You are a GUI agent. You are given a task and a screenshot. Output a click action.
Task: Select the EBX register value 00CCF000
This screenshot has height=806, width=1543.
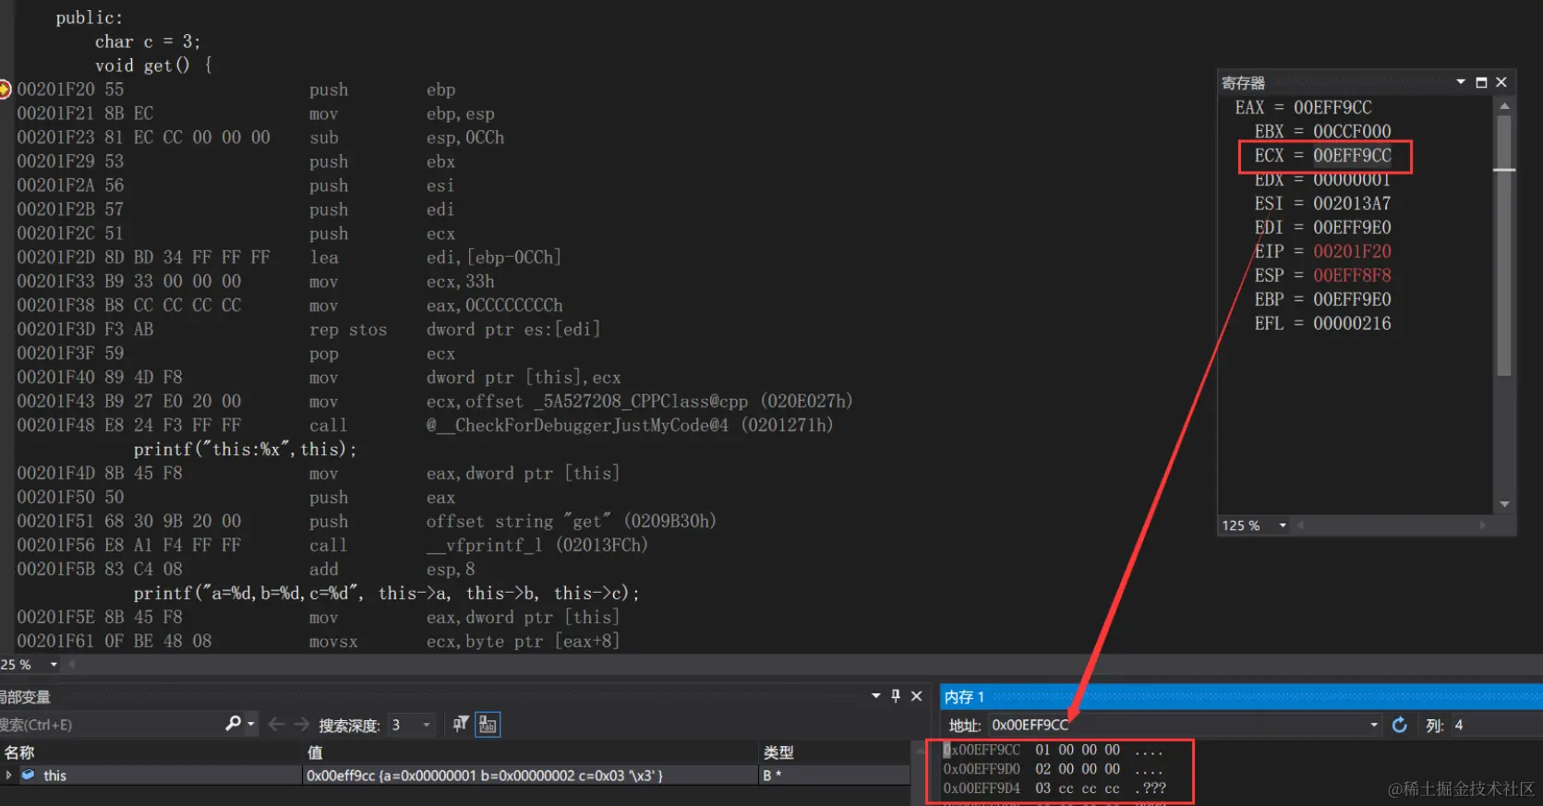click(x=1352, y=131)
